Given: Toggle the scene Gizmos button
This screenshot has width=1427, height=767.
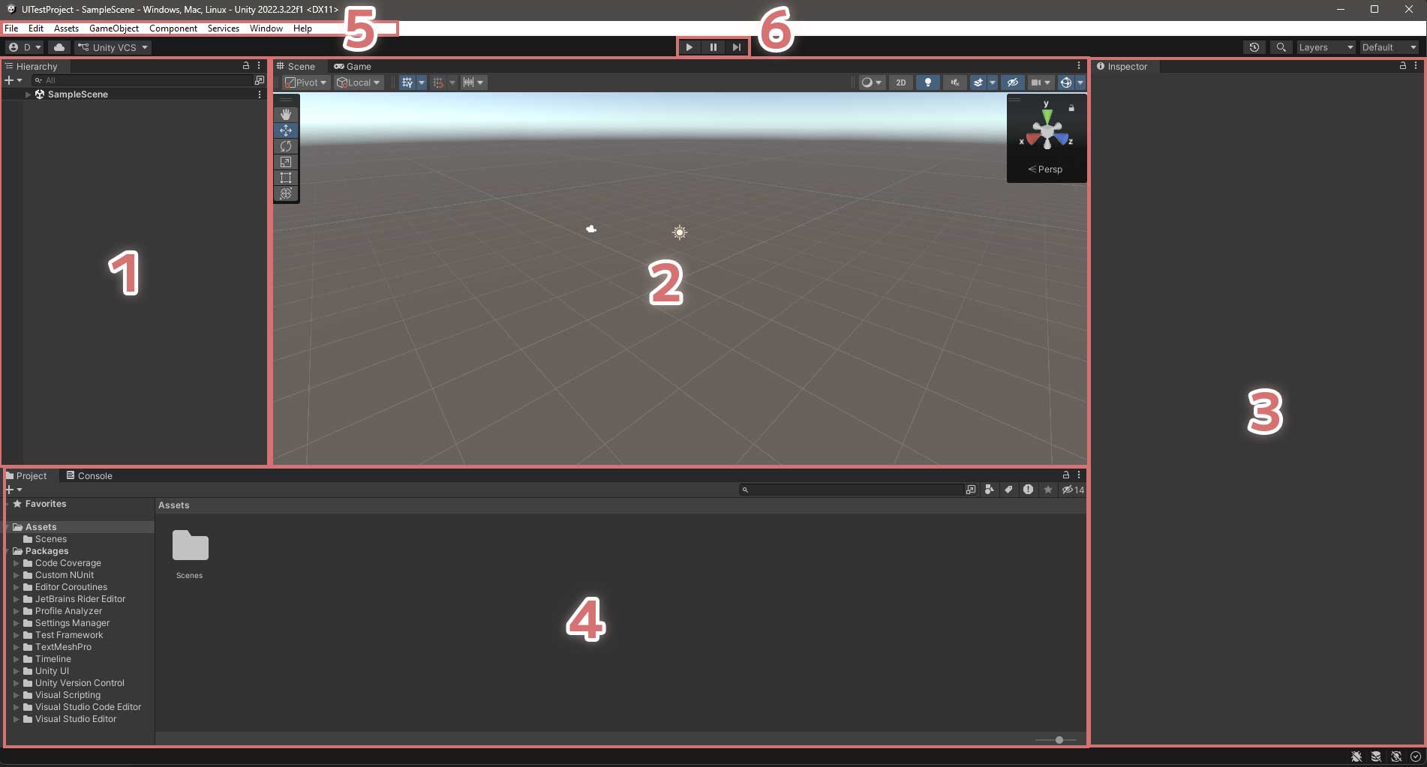Looking at the screenshot, I should [x=1065, y=82].
